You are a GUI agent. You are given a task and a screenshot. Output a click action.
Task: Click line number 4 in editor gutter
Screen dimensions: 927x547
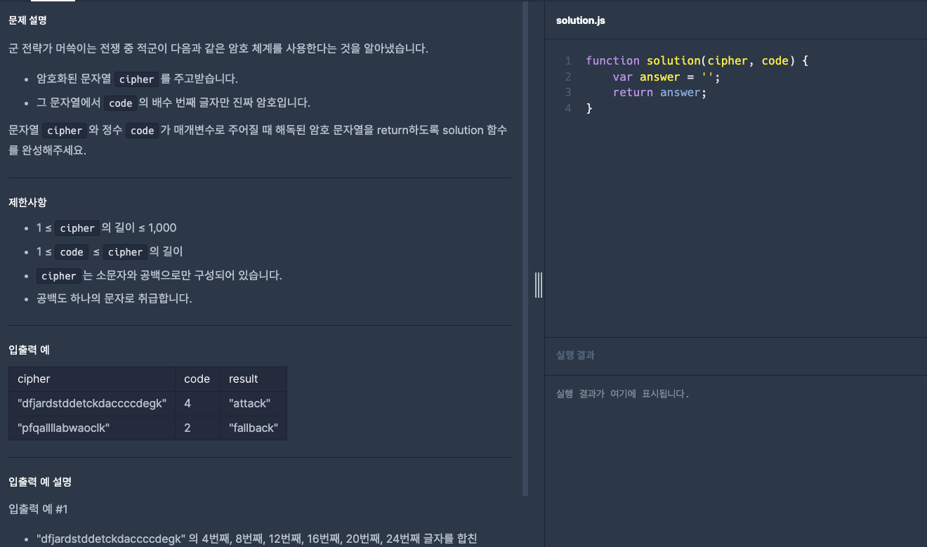568,108
